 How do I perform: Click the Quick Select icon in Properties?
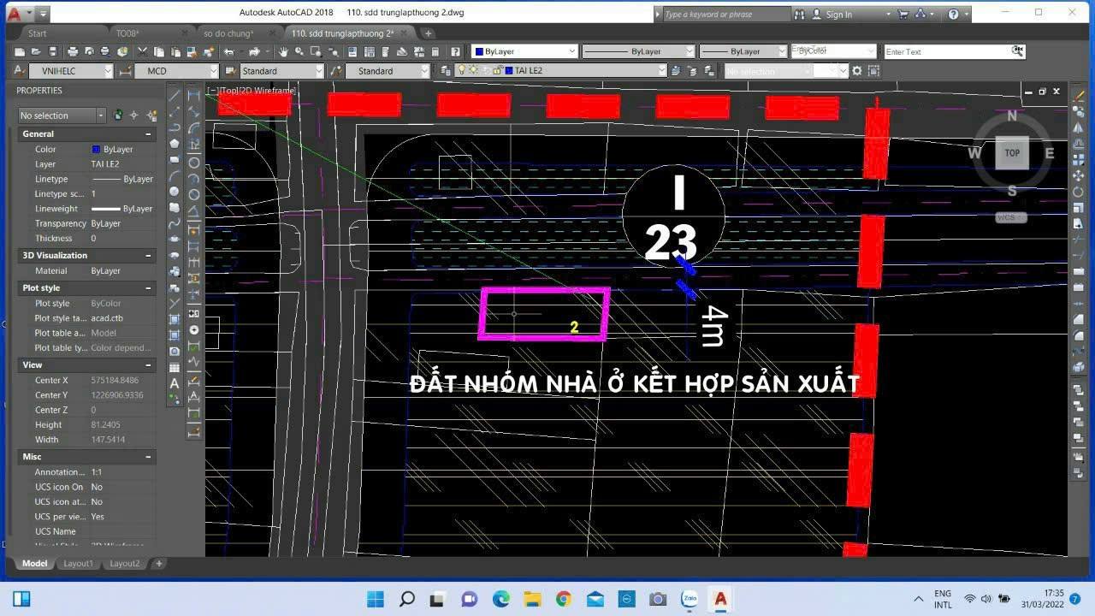[x=151, y=115]
